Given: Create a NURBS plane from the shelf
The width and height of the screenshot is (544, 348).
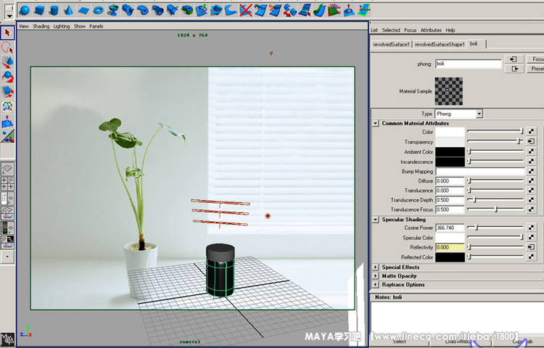Looking at the screenshot, I should click(x=83, y=10).
